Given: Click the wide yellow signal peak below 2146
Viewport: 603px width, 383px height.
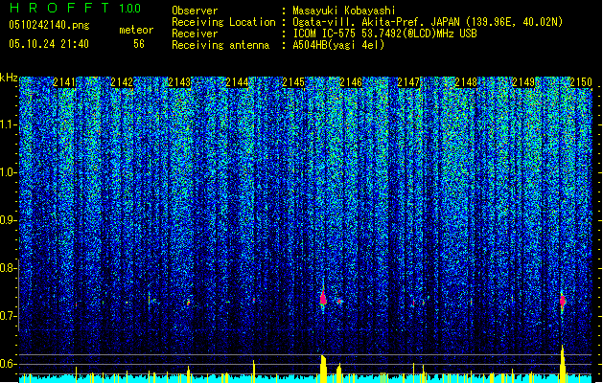Looking at the screenshot, I should pos(323,369).
